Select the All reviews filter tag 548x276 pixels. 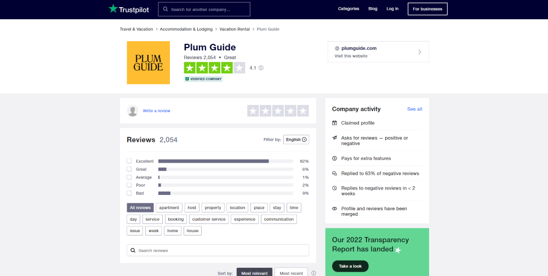140,208
